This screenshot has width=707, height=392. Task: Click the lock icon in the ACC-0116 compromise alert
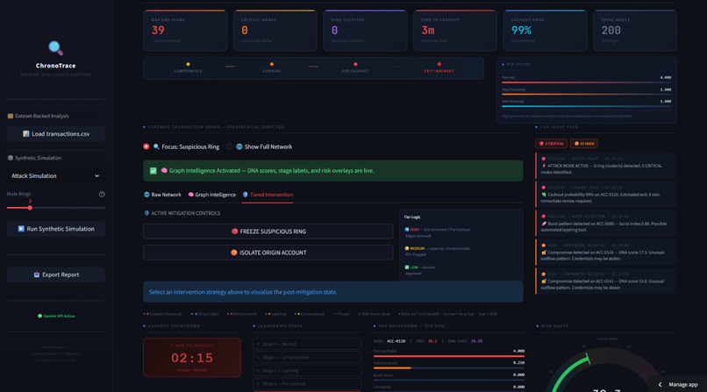(x=544, y=253)
